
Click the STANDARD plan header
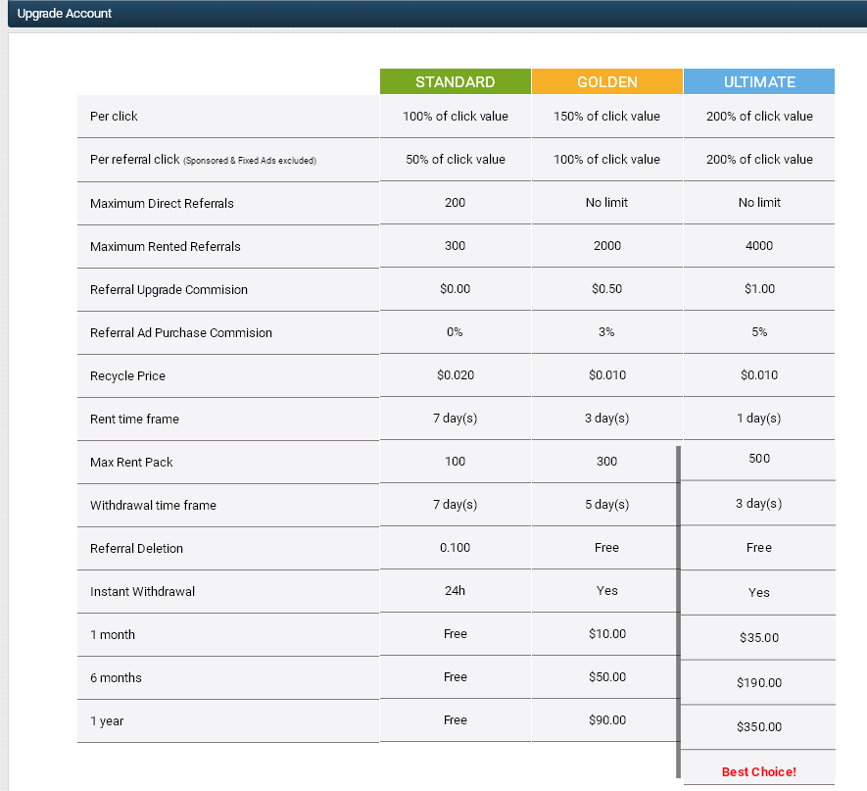click(456, 82)
